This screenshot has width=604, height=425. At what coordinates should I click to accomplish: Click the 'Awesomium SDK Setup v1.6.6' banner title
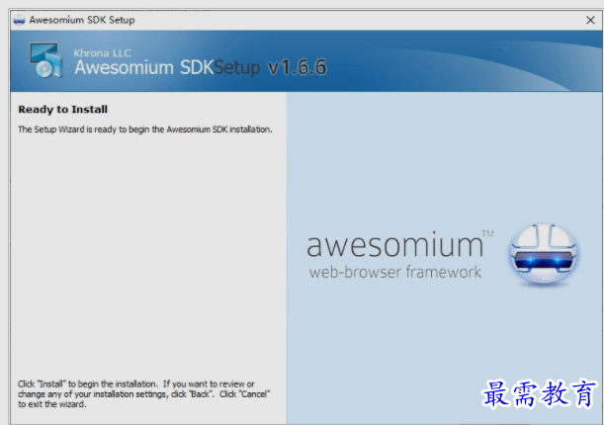coord(201,68)
